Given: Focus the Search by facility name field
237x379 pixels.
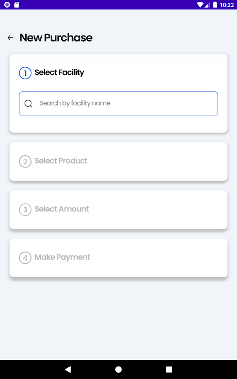Looking at the screenshot, I should click(x=118, y=104).
